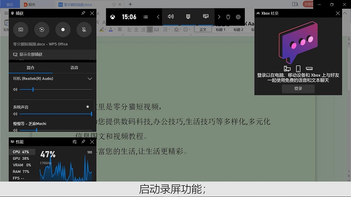The width and height of the screenshot is (351, 197).
Task: Apply the 标题 2 style
Action: (x=238, y=29)
